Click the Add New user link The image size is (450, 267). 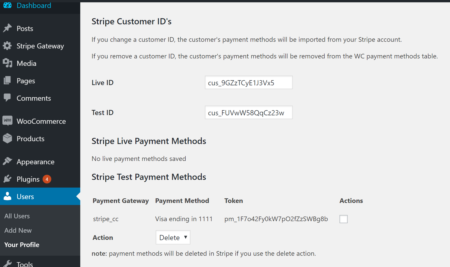tap(18, 230)
